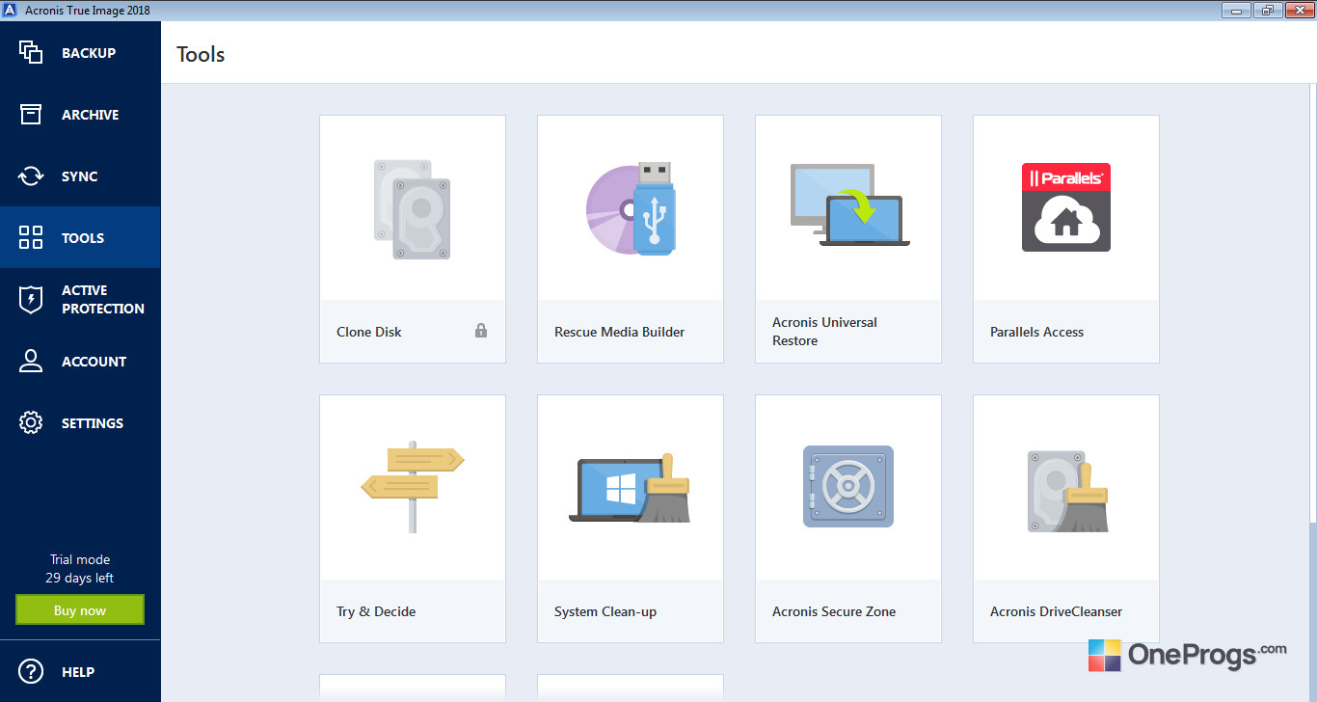Click the Settings gear icon

(x=31, y=422)
